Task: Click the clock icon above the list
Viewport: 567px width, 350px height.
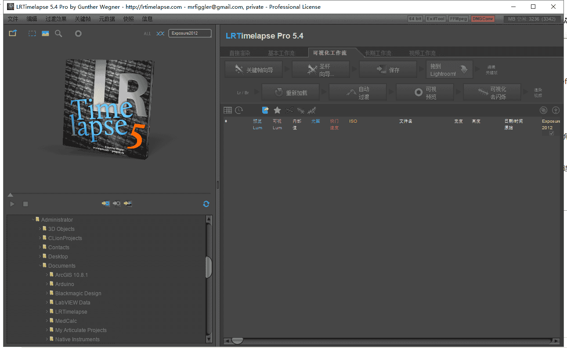Action: 239,110
